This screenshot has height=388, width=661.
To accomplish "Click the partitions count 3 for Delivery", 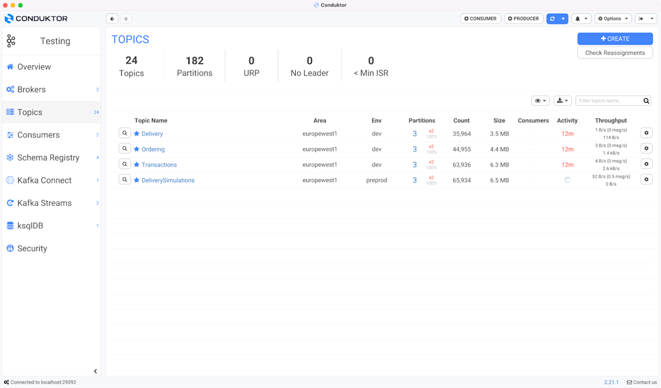I will click(415, 134).
